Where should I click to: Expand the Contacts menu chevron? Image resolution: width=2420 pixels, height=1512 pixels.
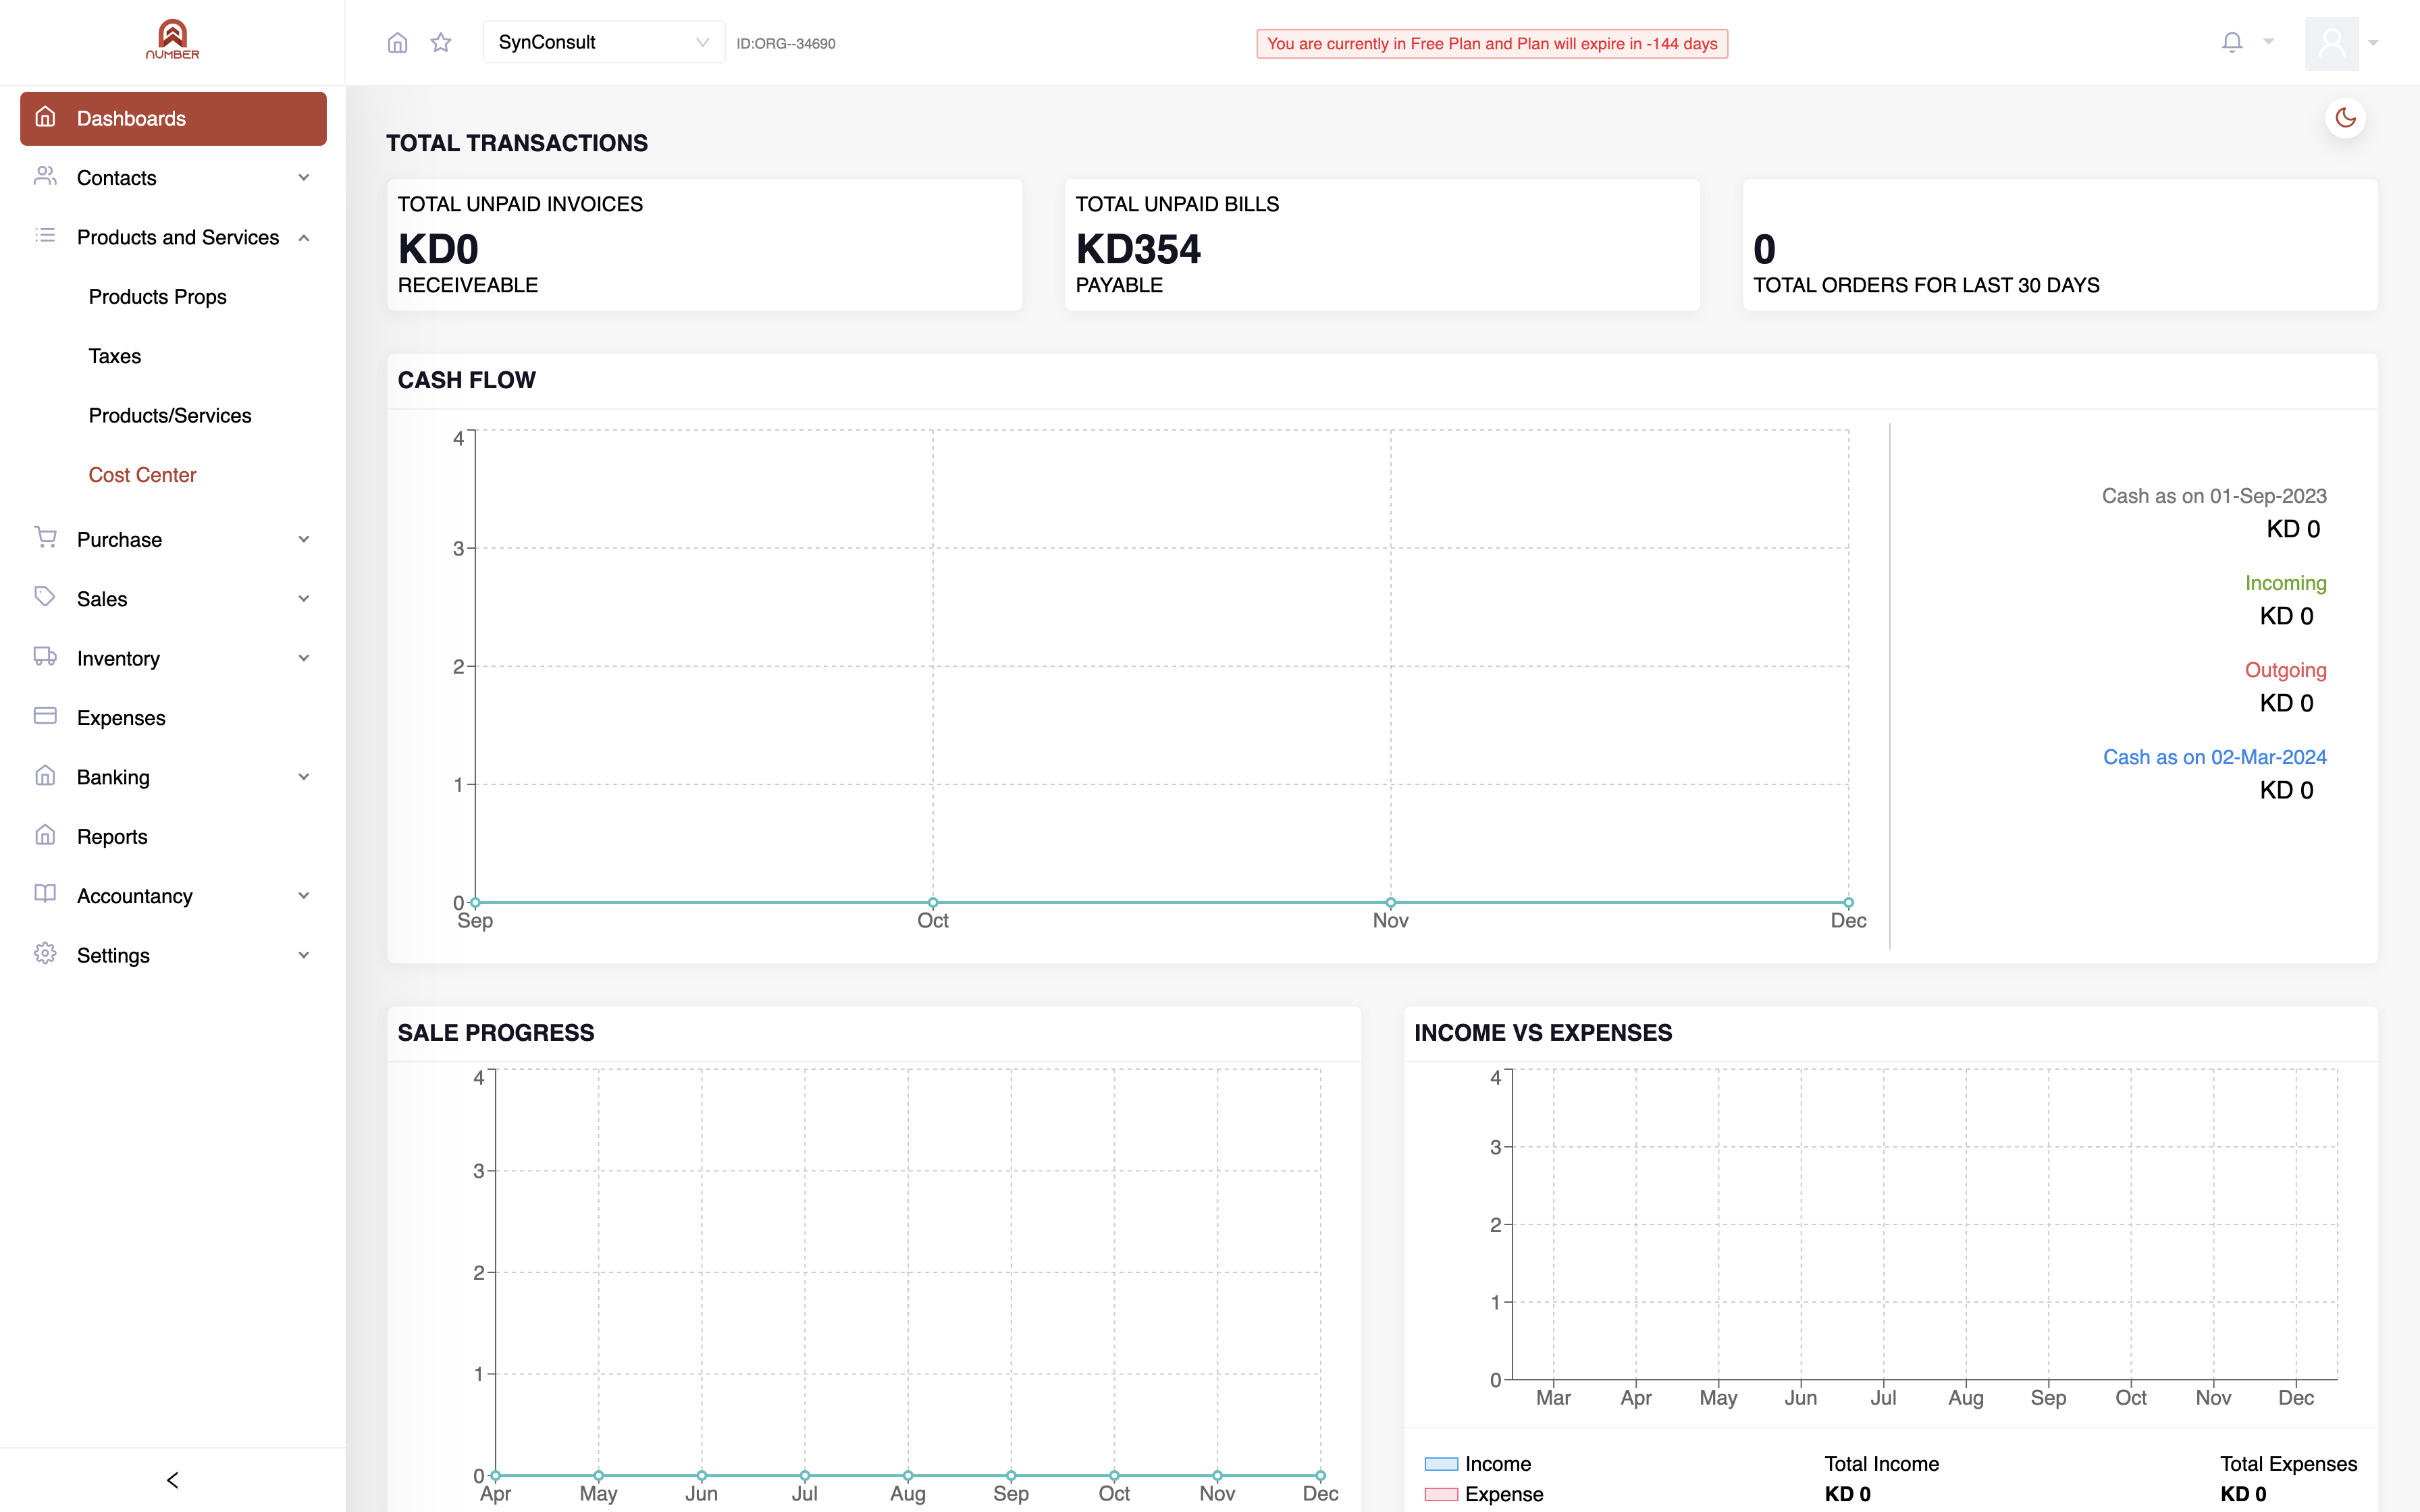pyautogui.click(x=304, y=178)
